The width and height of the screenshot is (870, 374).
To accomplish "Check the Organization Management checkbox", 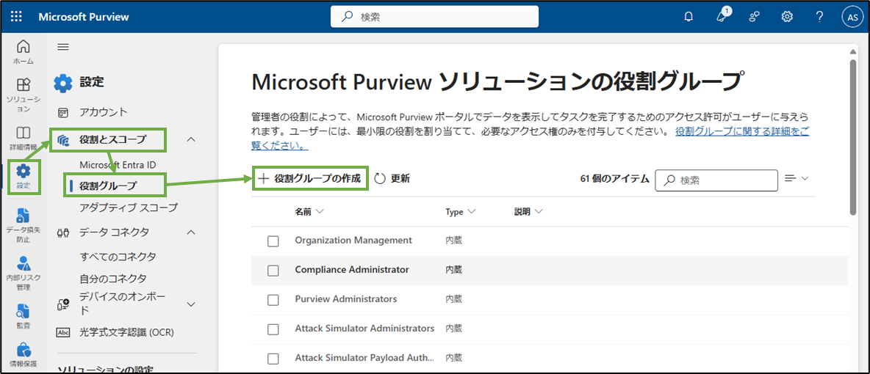I will [273, 241].
